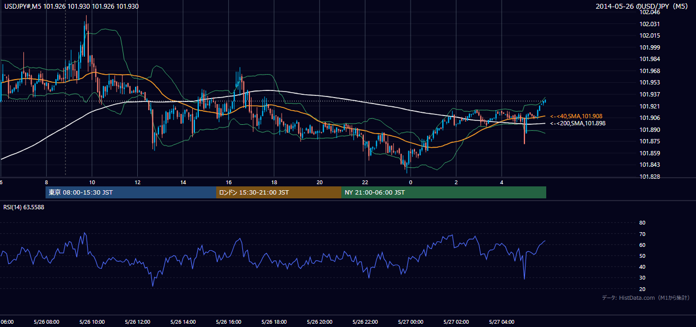Click price axis value 101.828
This screenshot has height=327, width=696.
click(x=650, y=177)
